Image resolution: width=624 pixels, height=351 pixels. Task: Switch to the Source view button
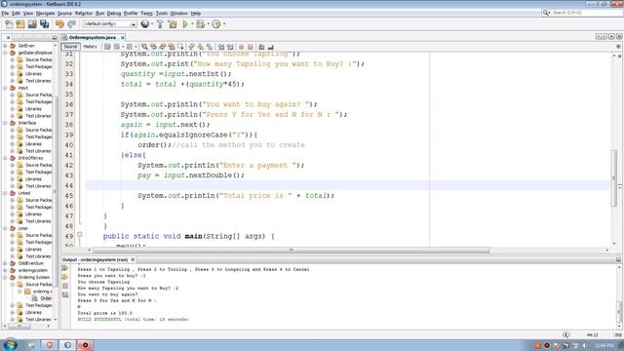click(70, 47)
